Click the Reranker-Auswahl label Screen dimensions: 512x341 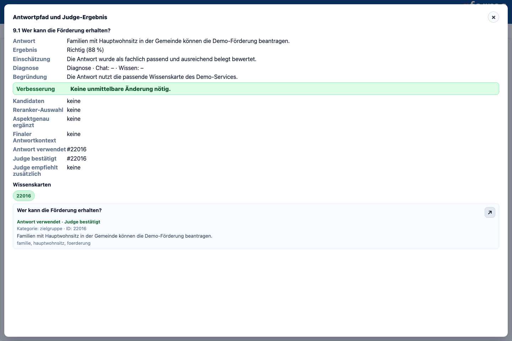(x=38, y=110)
